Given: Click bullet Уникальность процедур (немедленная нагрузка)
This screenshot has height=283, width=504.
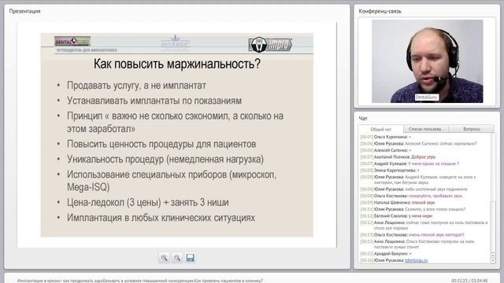Looking at the screenshot, I should [165, 159].
